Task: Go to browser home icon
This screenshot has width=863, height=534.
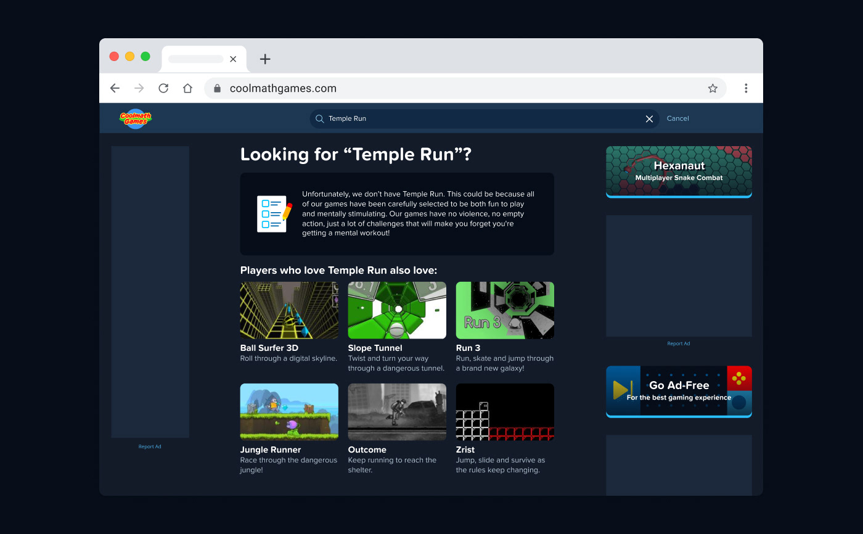Action: click(x=188, y=88)
